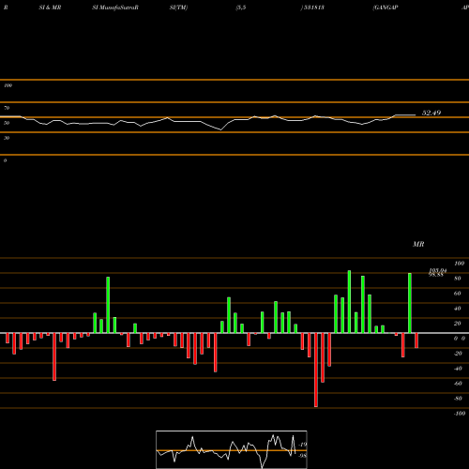Click the overlapping 103.04 value label
This screenshot has height=469, width=469.
click(x=438, y=270)
